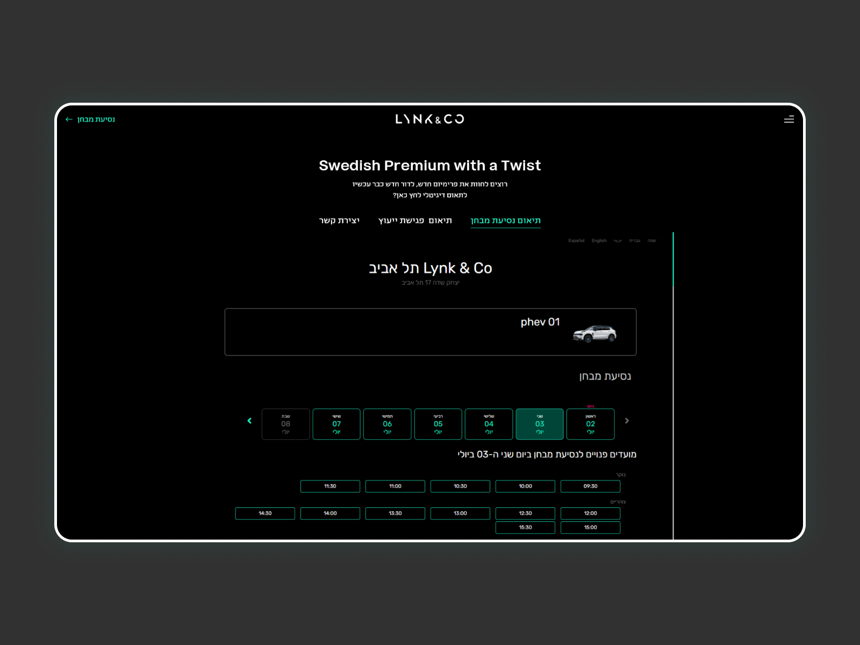This screenshot has width=860, height=645.
Task: Switch to the תיאום נסיעת מבחן tab
Action: point(505,220)
